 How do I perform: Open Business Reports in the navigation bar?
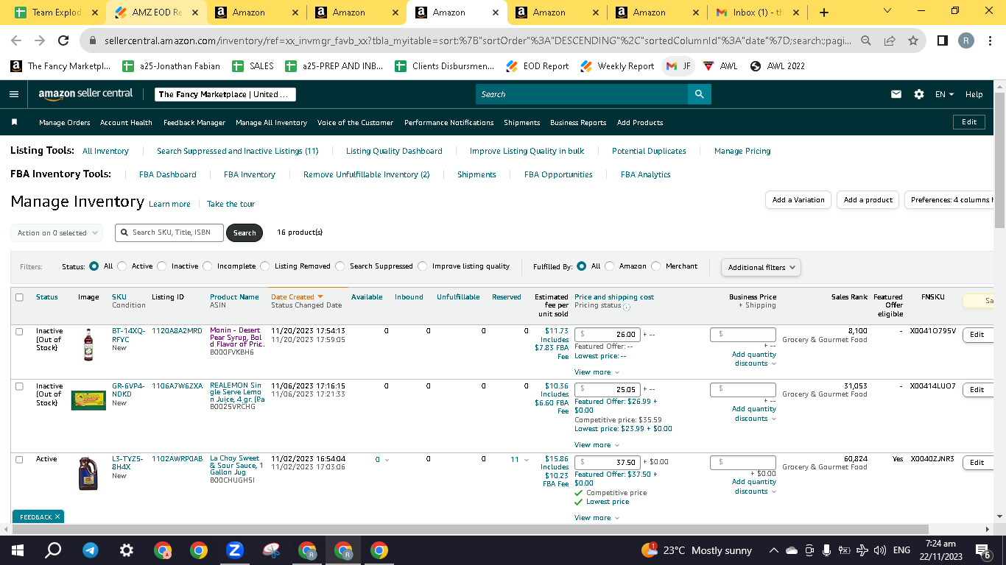[x=578, y=122]
